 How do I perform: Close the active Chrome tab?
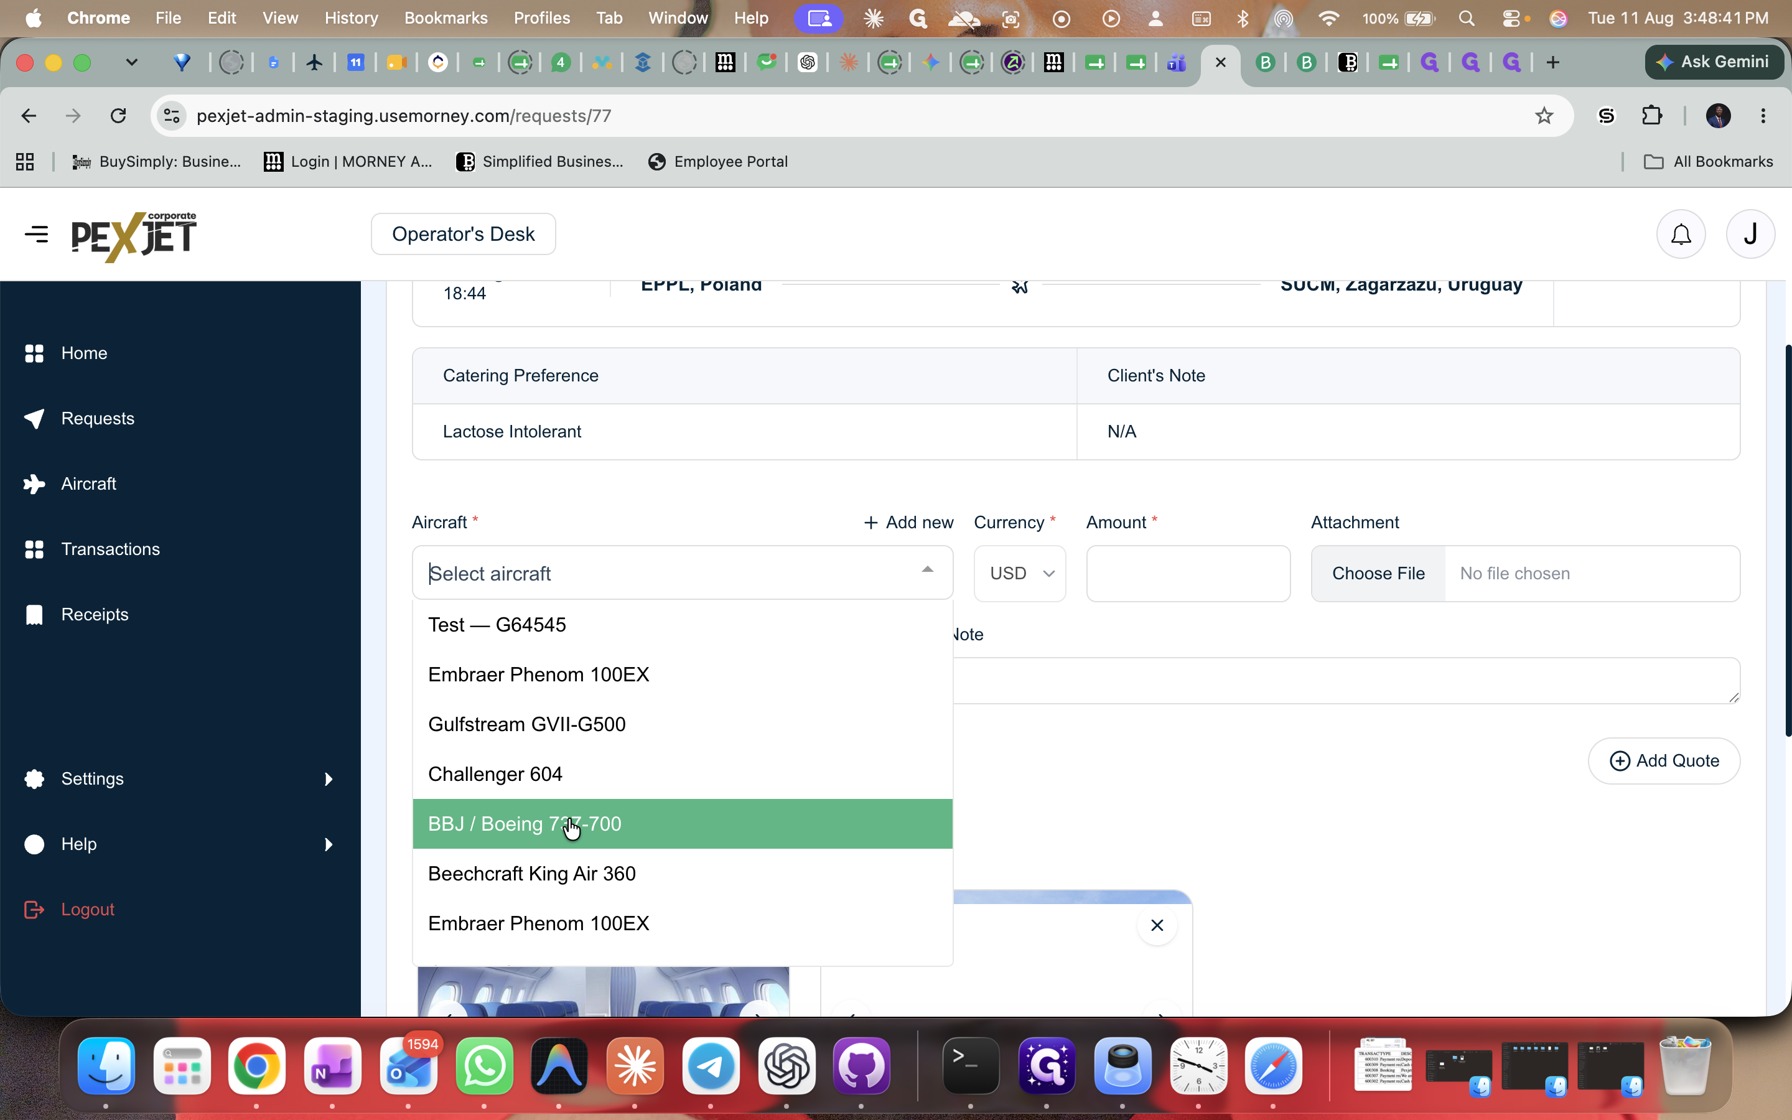[1220, 62]
